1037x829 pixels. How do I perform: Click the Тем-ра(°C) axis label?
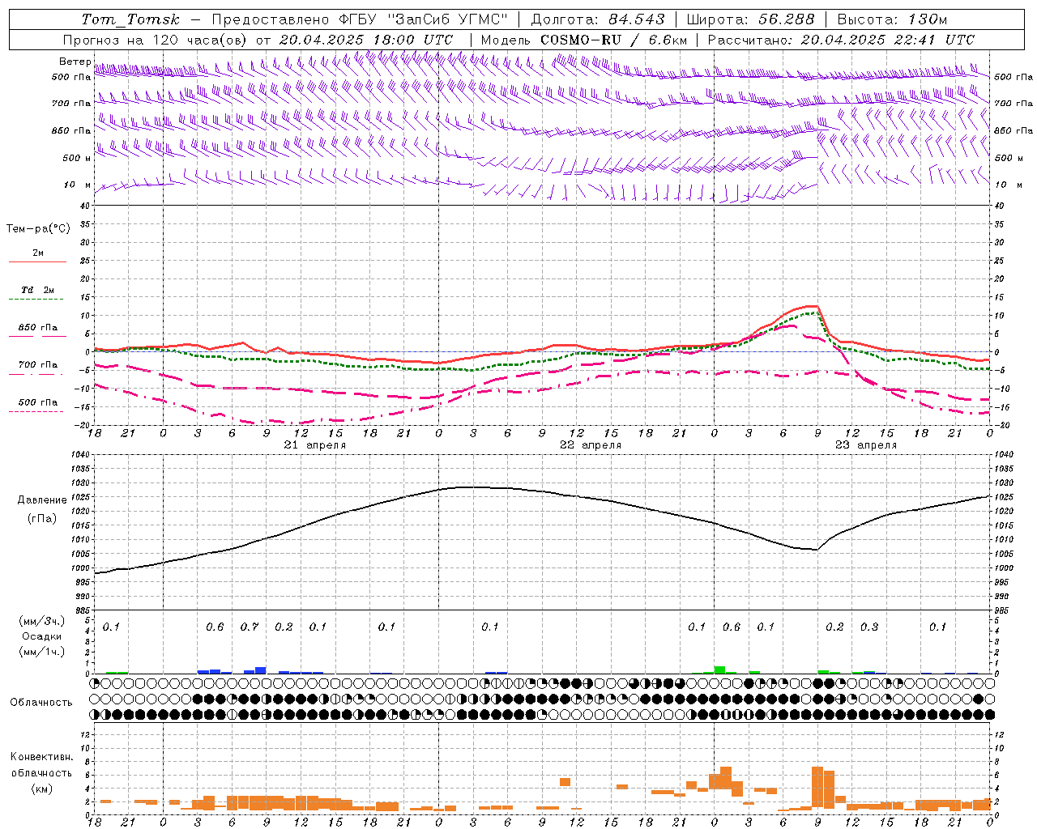38,229
